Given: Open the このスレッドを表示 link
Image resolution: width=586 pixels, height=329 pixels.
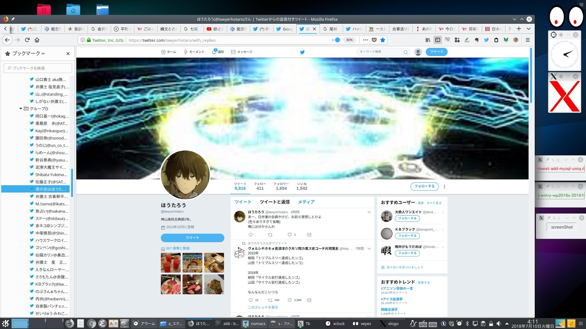Looking at the screenshot, I should [263, 307].
